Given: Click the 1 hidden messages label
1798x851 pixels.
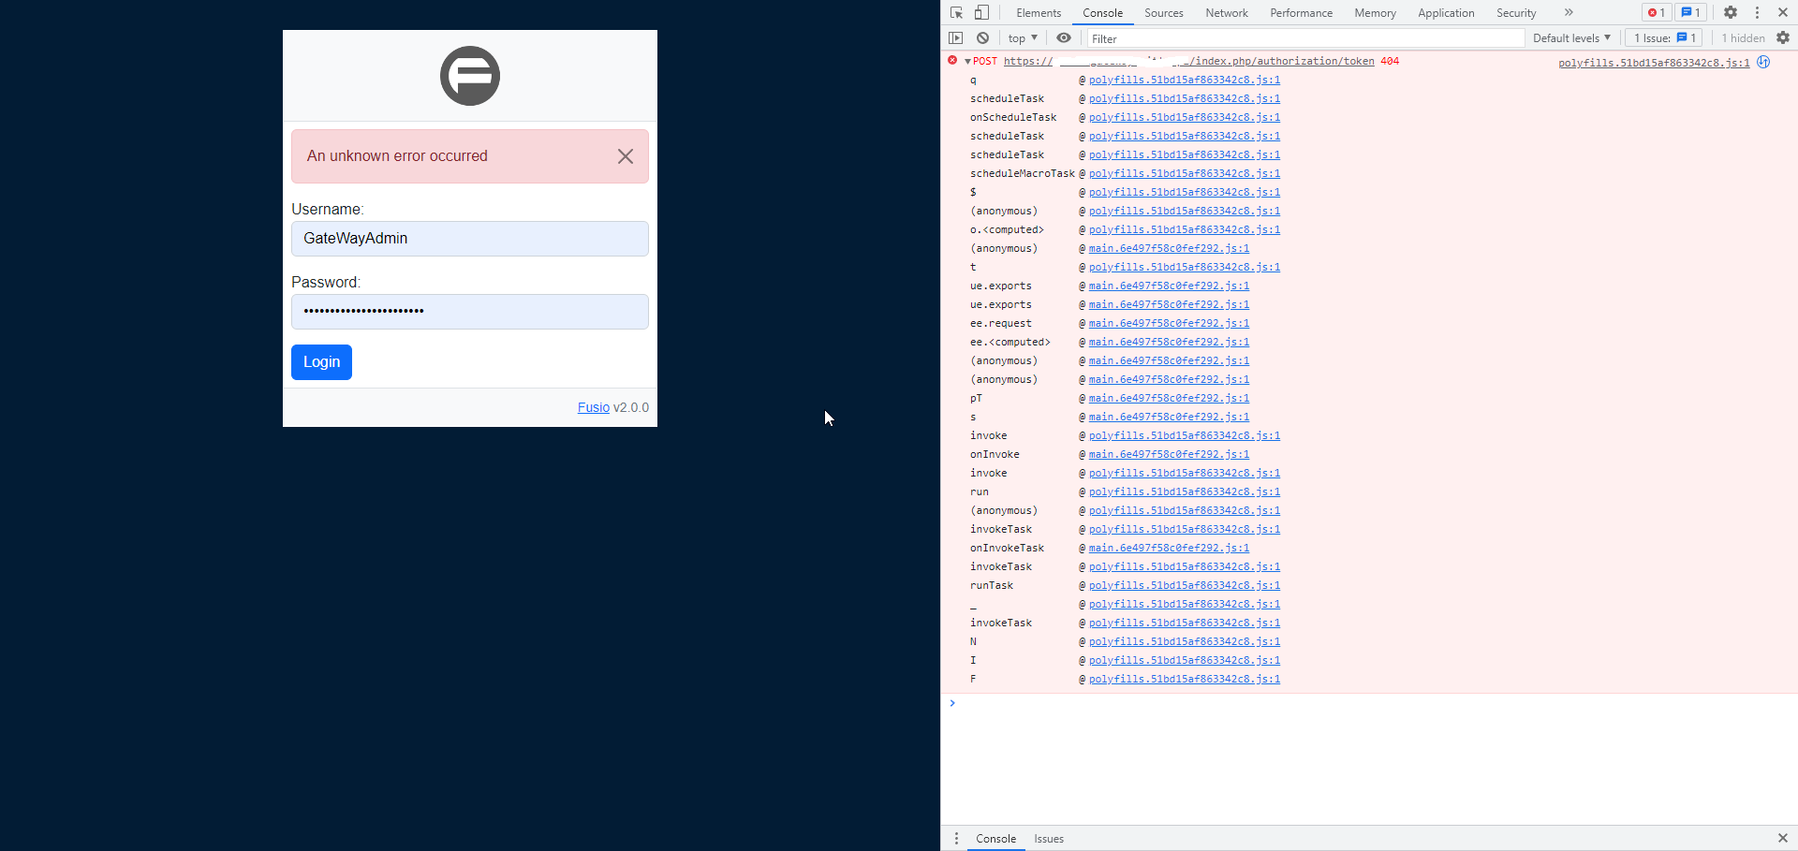Looking at the screenshot, I should tap(1743, 38).
